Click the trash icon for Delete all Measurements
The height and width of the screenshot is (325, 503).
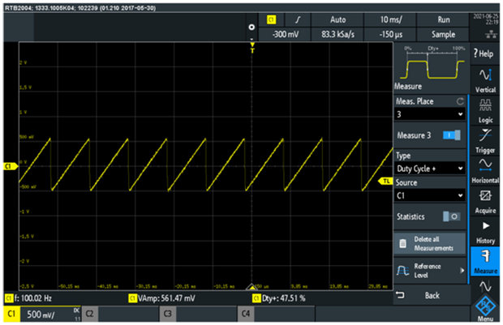tap(403, 244)
